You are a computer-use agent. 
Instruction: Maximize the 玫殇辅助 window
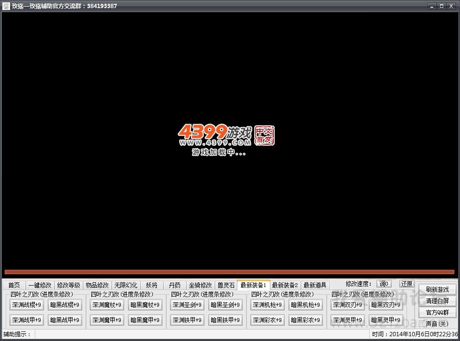tap(441, 6)
